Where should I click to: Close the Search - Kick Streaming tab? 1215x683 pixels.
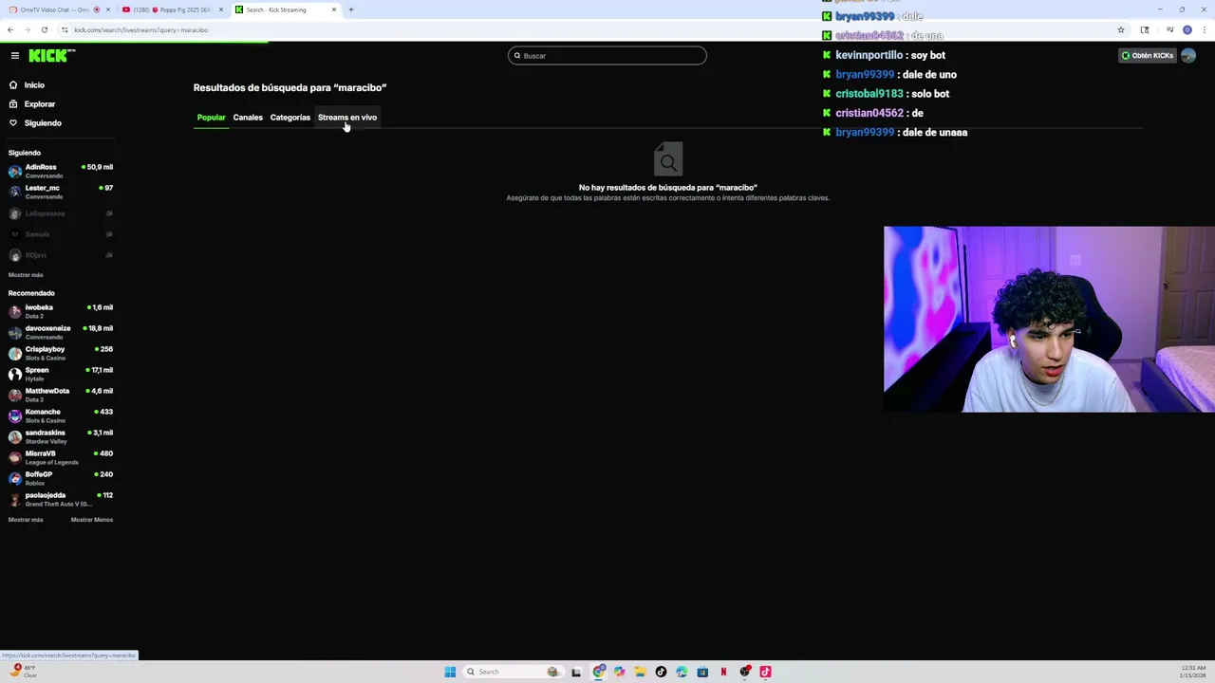coord(334,9)
